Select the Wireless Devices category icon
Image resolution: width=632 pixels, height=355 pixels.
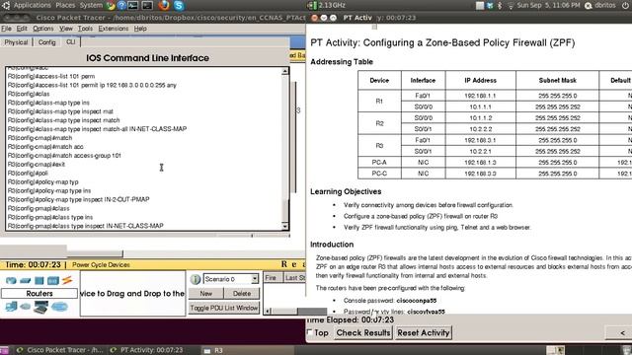tap(52, 280)
